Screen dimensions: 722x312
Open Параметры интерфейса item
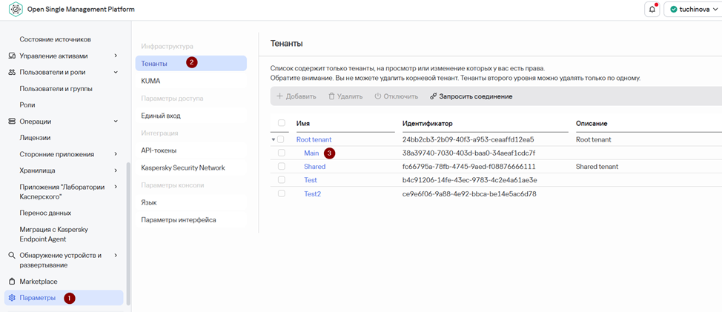tap(191, 220)
